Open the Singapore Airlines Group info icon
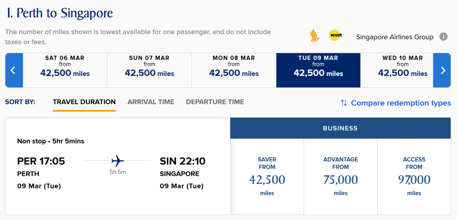 (443, 37)
